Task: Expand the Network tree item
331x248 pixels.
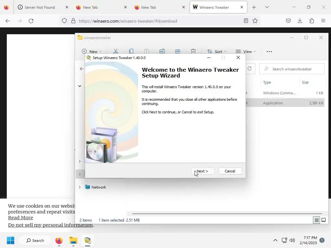Action: click(x=80, y=187)
